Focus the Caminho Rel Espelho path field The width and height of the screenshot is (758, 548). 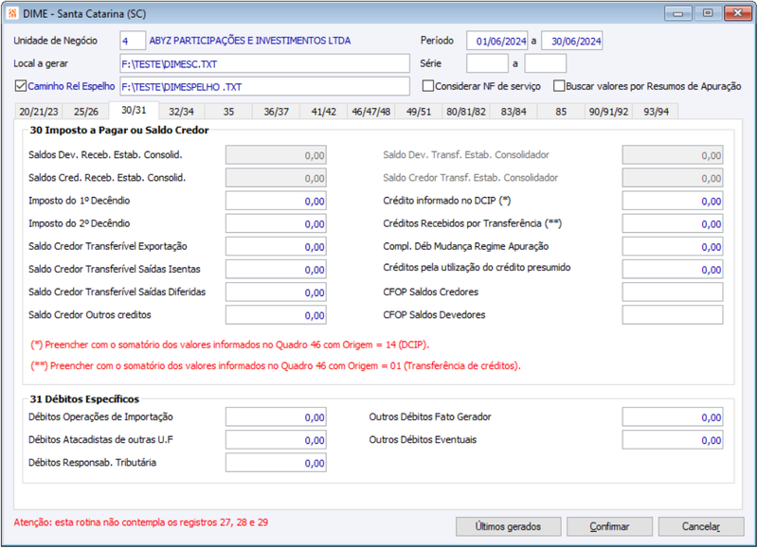click(x=264, y=86)
